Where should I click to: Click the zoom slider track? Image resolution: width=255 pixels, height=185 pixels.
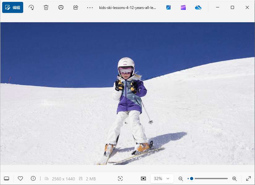(210, 179)
